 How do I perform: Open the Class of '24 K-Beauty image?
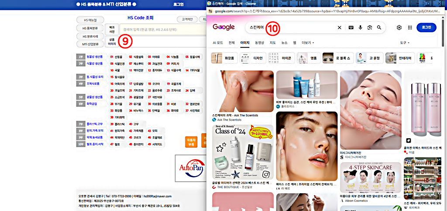tap(243, 152)
